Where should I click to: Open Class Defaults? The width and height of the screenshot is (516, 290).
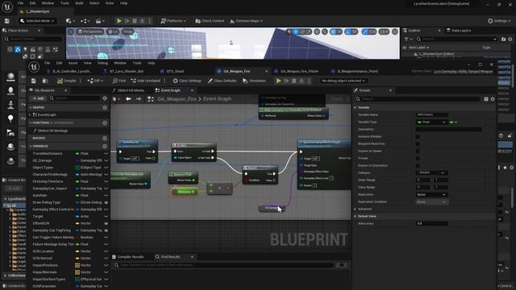tap(223, 81)
